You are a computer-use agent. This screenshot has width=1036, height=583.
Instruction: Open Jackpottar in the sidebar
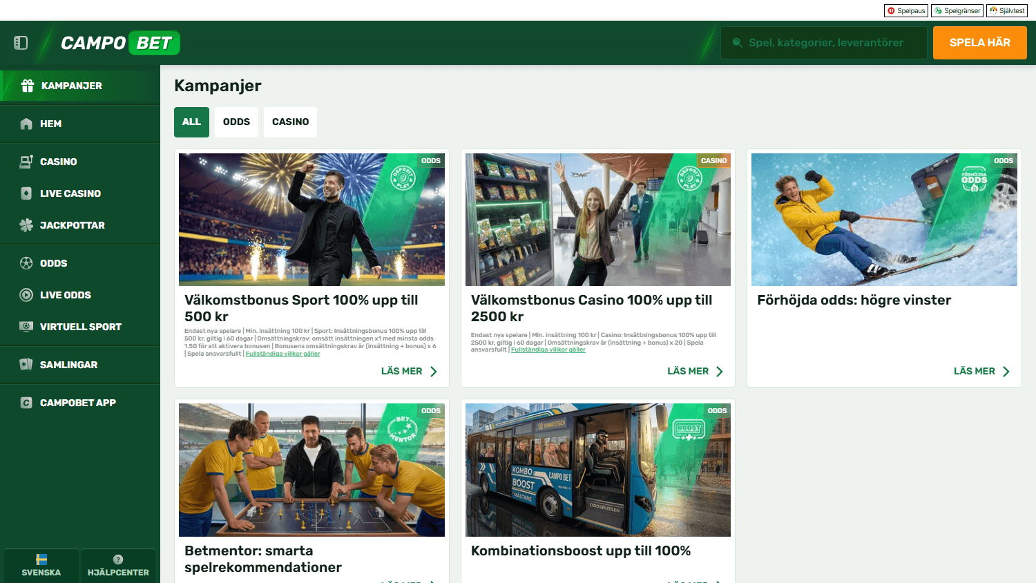tap(80, 225)
